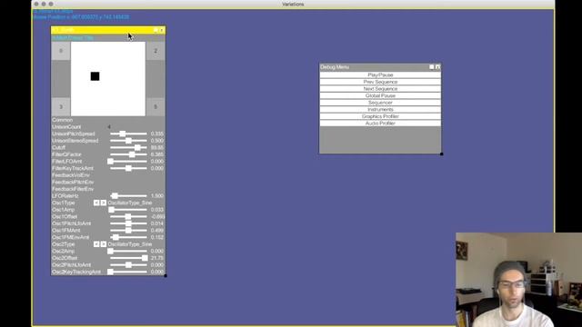Click the black marker on the XY pad
The image size is (582, 327).
pyautogui.click(x=95, y=76)
